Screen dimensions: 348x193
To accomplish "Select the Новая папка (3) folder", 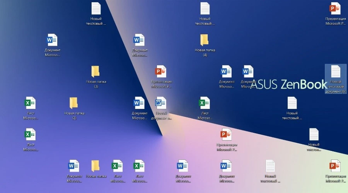I will pyautogui.click(x=96, y=77).
